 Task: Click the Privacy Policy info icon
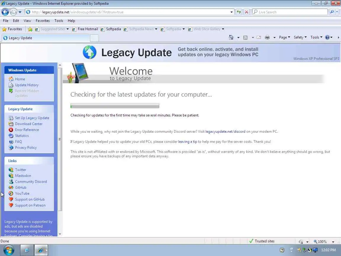coord(11,147)
